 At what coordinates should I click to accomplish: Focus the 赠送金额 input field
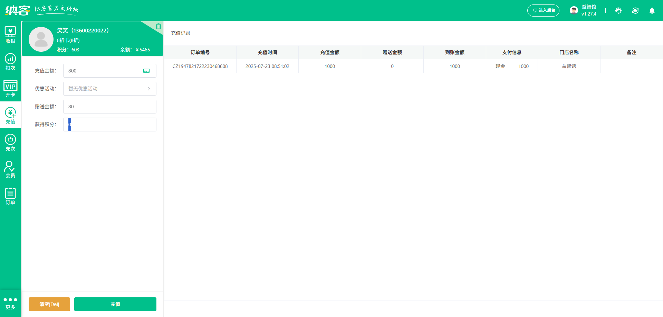[109, 107]
